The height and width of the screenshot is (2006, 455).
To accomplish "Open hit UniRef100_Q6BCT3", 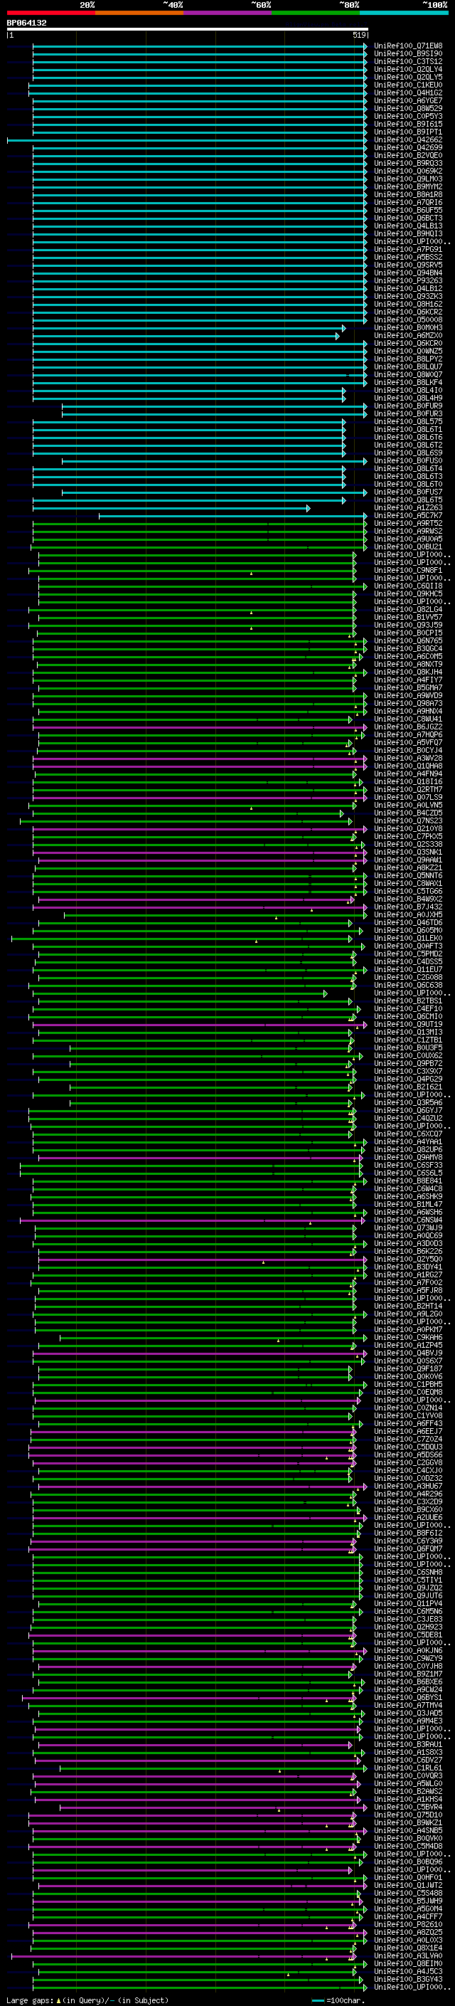I will coord(407,218).
